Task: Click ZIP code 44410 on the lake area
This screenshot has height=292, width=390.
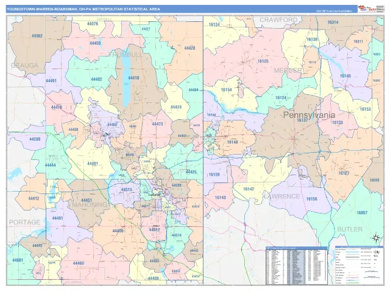Action: [133, 78]
